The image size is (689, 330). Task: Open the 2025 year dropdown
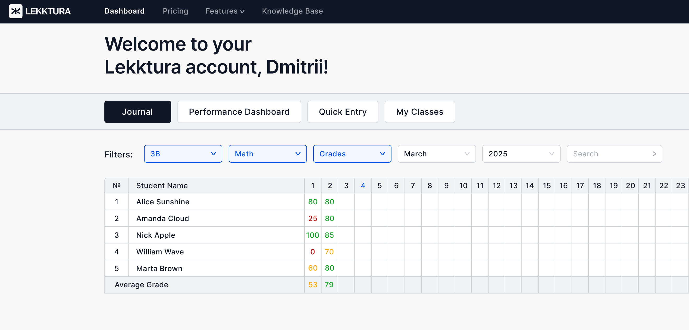521,154
